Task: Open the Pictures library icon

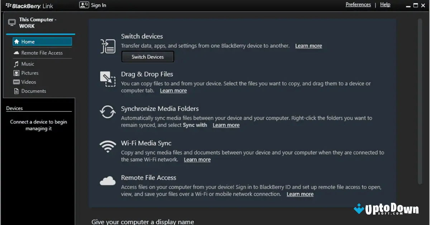Action: tap(17, 73)
